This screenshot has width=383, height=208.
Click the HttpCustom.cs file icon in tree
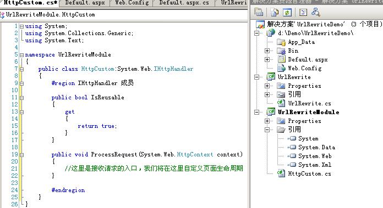(x=281, y=173)
